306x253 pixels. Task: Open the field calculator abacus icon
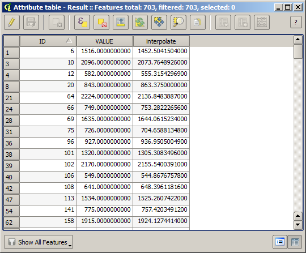coord(262,23)
